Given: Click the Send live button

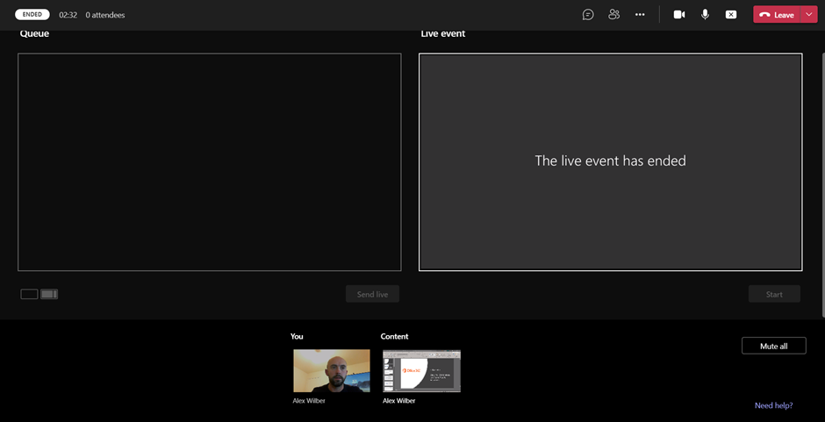Looking at the screenshot, I should click(372, 295).
